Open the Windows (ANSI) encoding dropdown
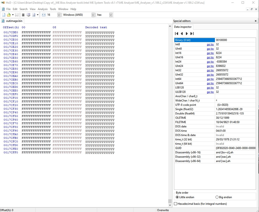Screen dimensions: 259x212 pos(93,15)
